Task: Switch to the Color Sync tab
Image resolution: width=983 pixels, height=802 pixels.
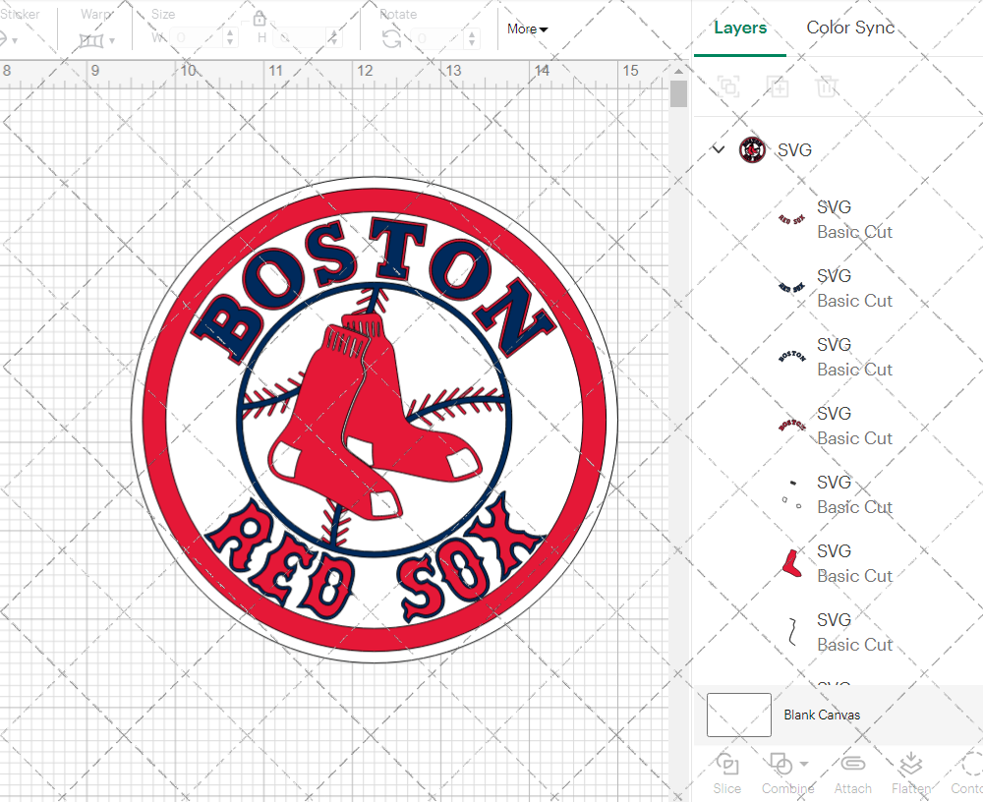Action: click(850, 28)
